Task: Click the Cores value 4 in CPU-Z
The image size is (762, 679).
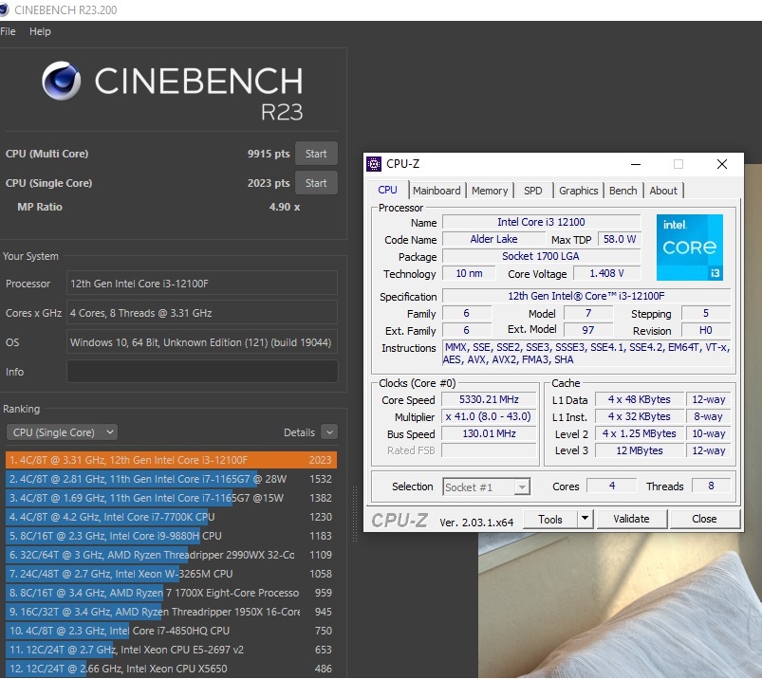Action: tap(612, 486)
